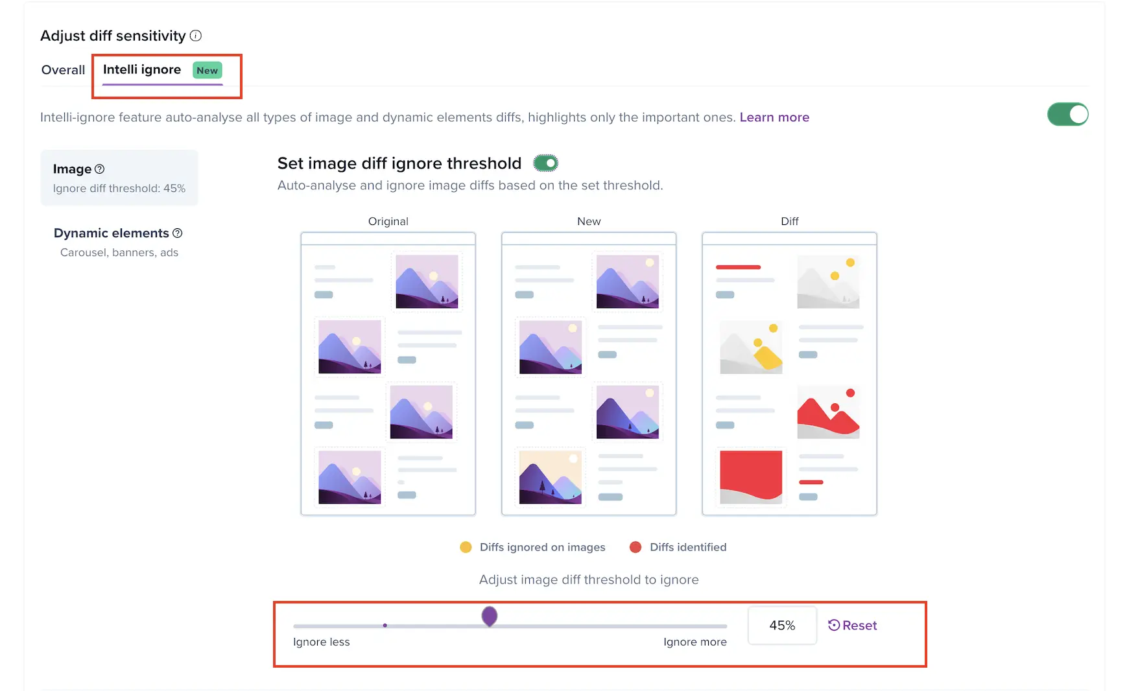Click the Diff preview thumbnail
Screen dimensions: 1140x691
coord(789,373)
